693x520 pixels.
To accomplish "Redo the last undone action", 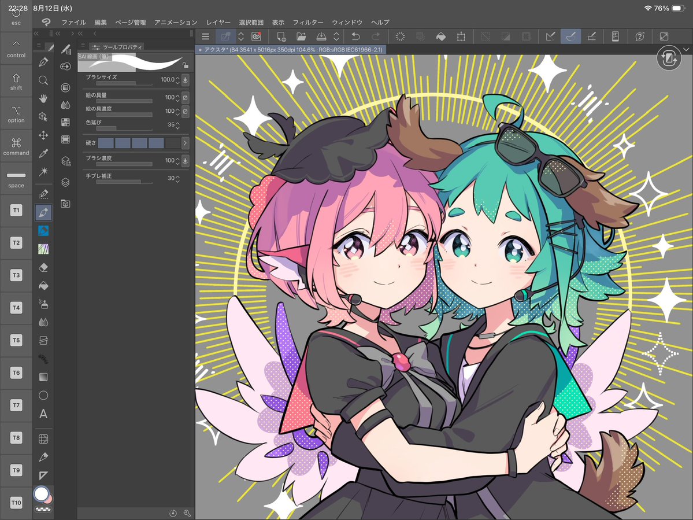I will tap(376, 36).
